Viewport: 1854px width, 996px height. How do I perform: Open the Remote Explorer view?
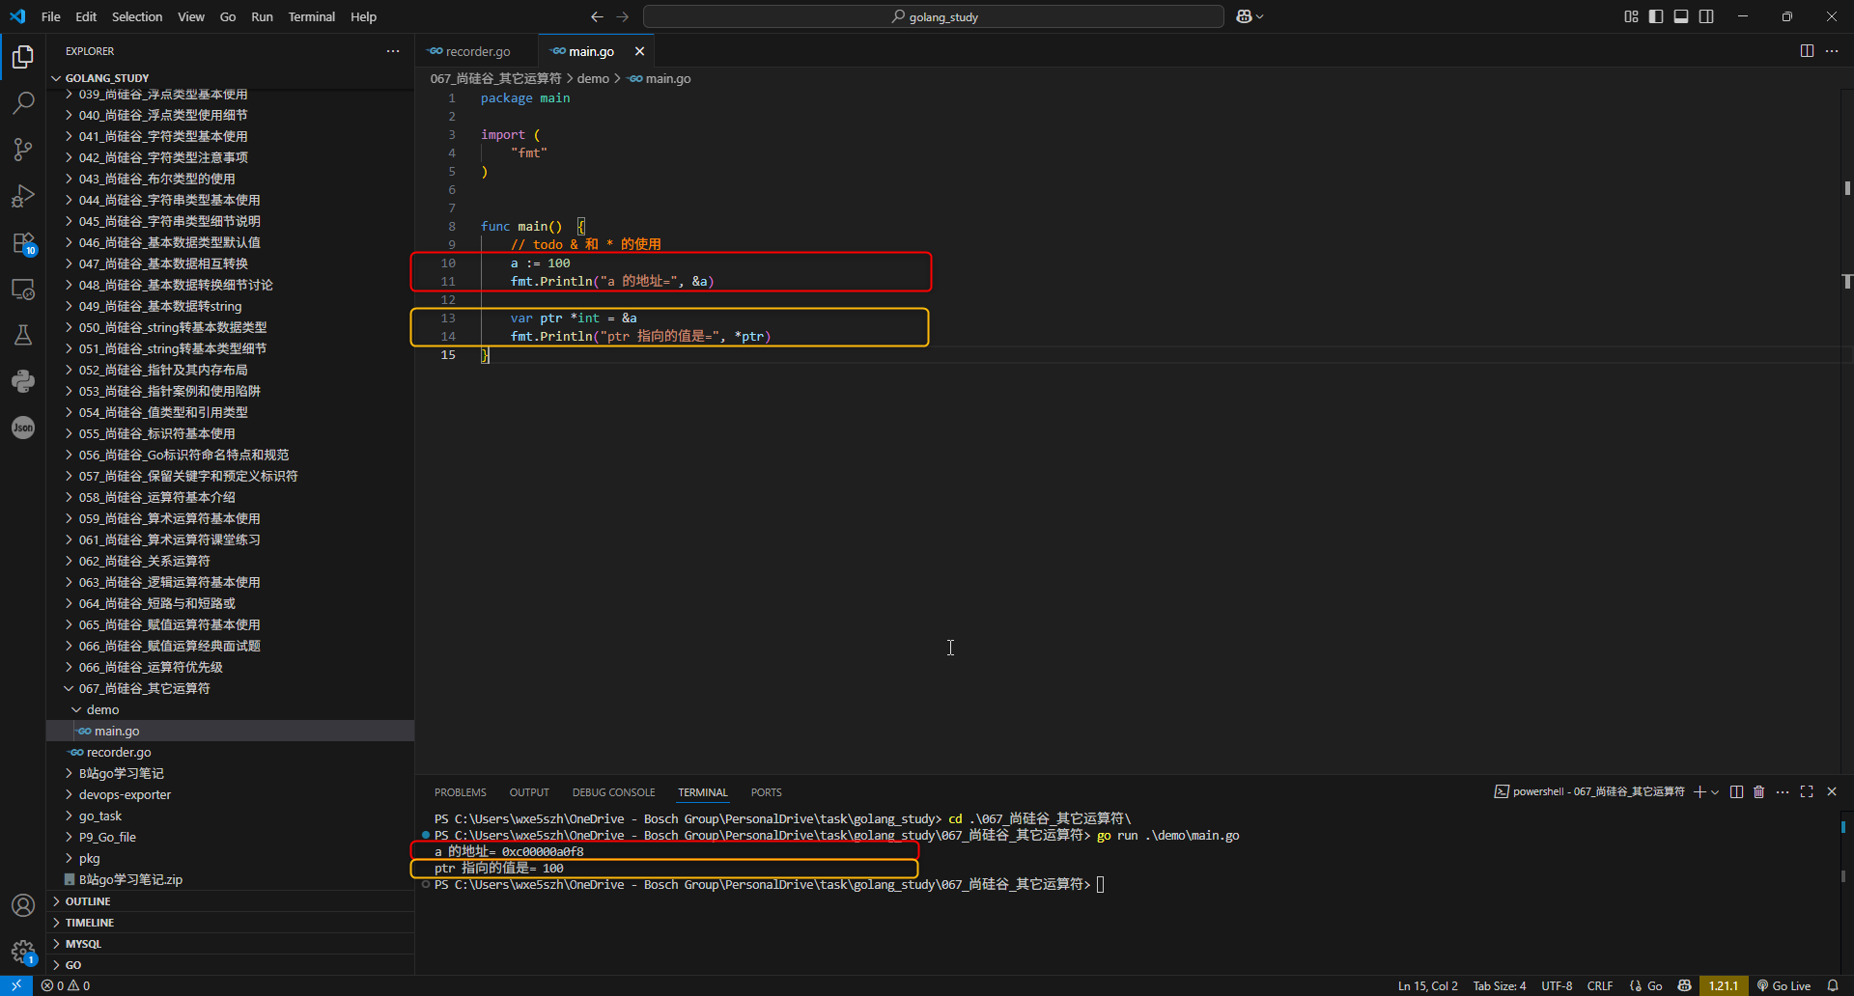(23, 289)
